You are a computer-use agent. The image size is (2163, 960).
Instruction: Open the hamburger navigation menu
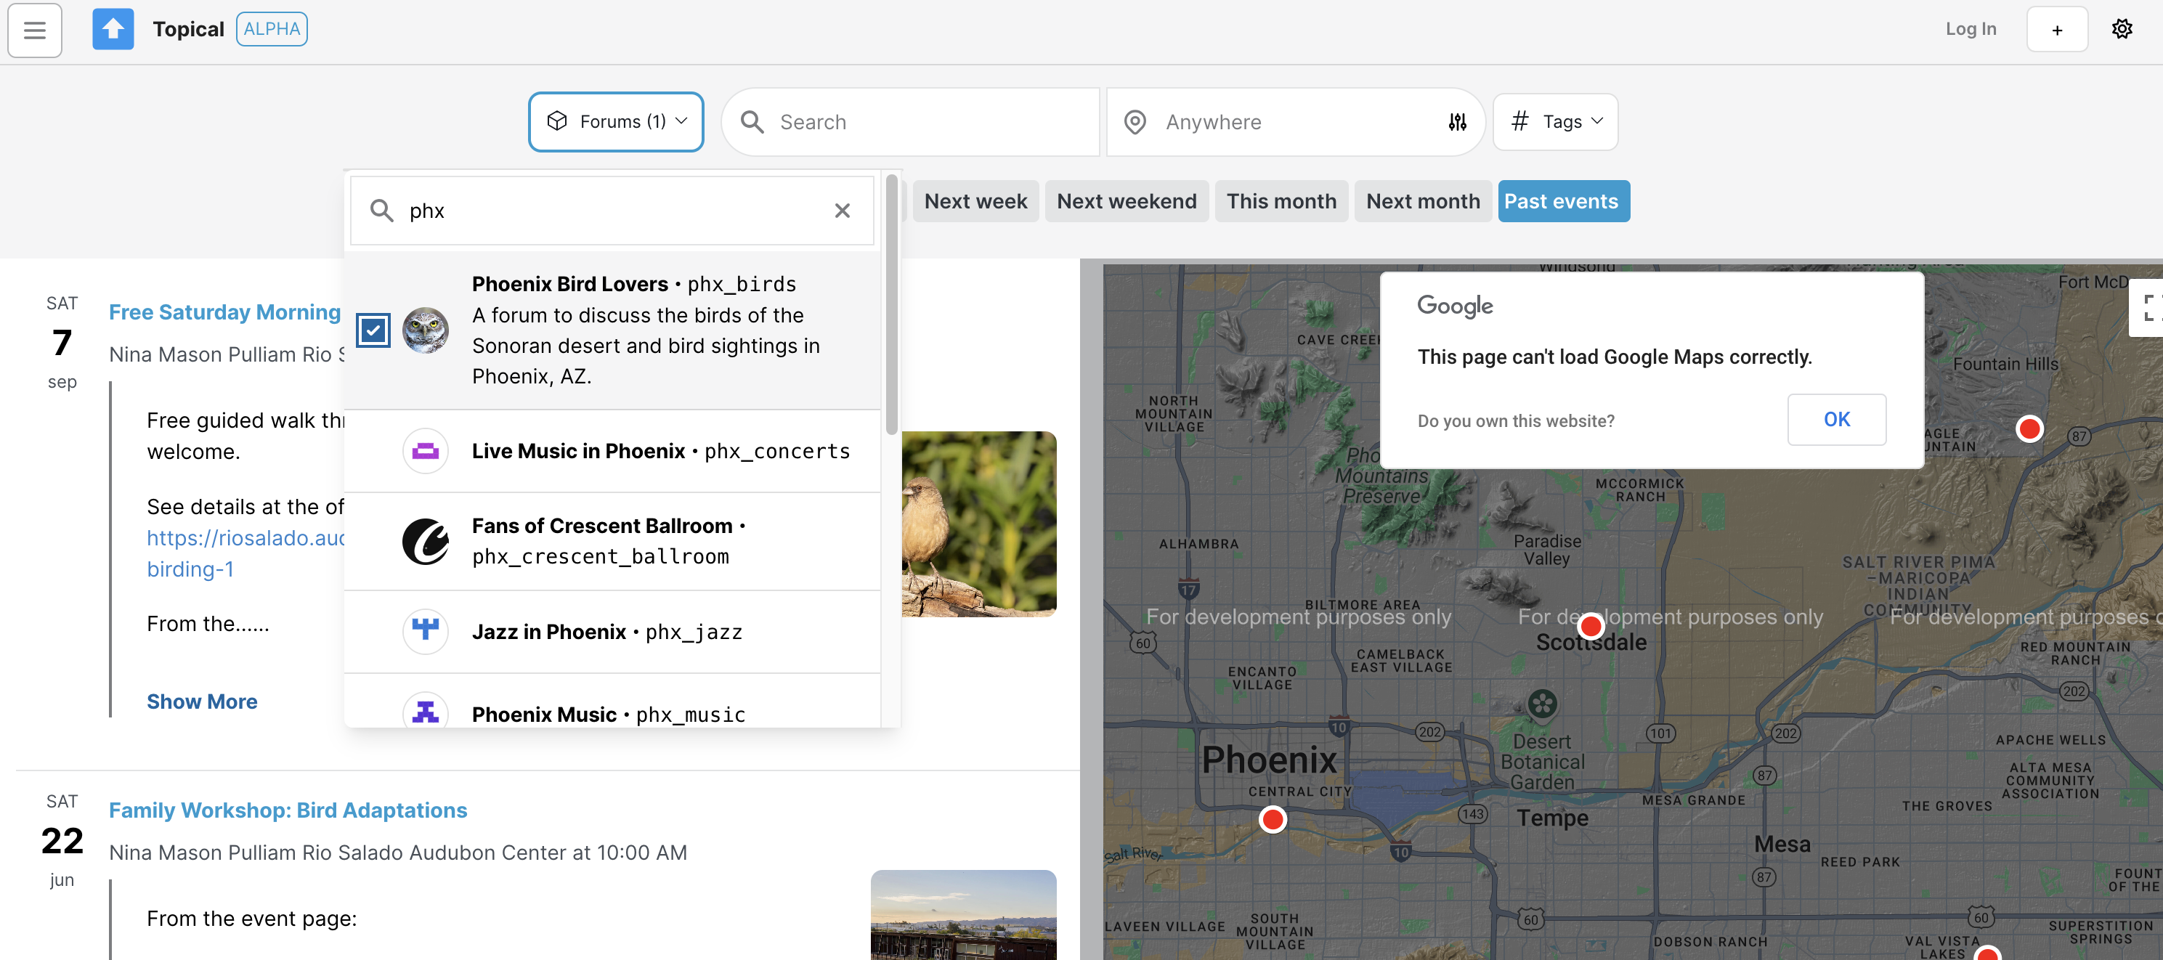point(34,30)
